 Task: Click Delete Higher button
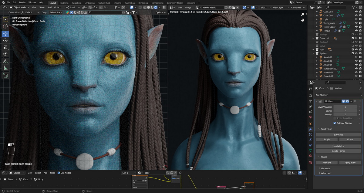click(339, 151)
